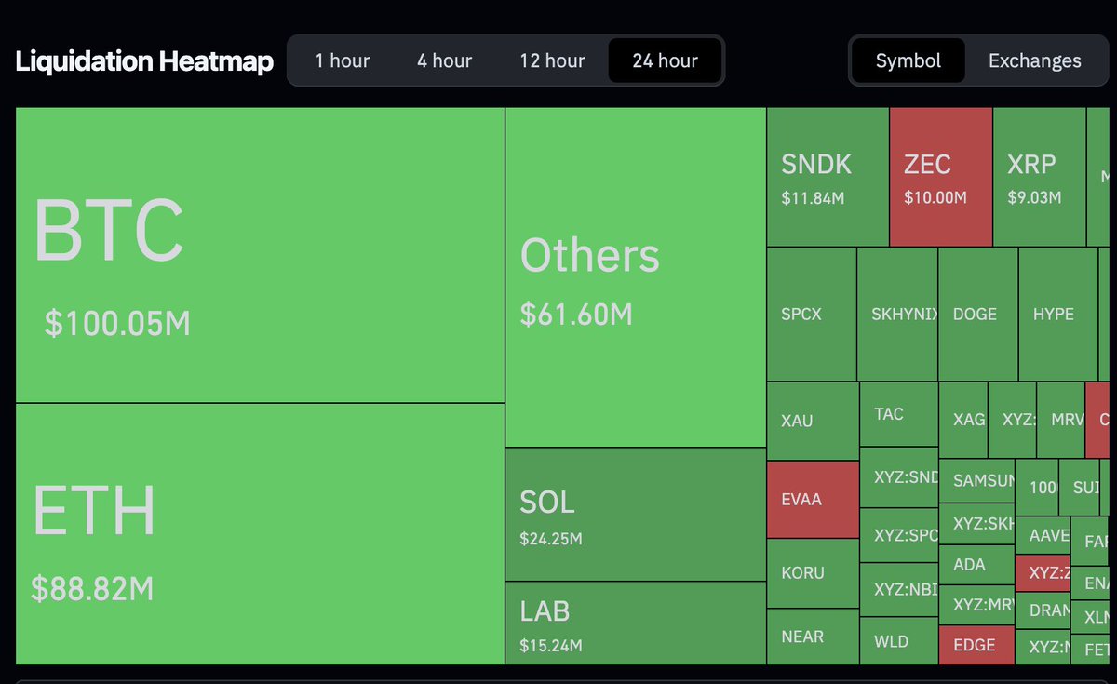Click the Others $61.60M tile
This screenshot has height=684, width=1117.
636,277
